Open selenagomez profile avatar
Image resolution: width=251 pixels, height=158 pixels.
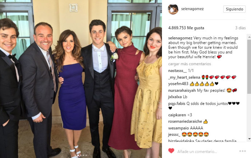[x=173, y=9]
